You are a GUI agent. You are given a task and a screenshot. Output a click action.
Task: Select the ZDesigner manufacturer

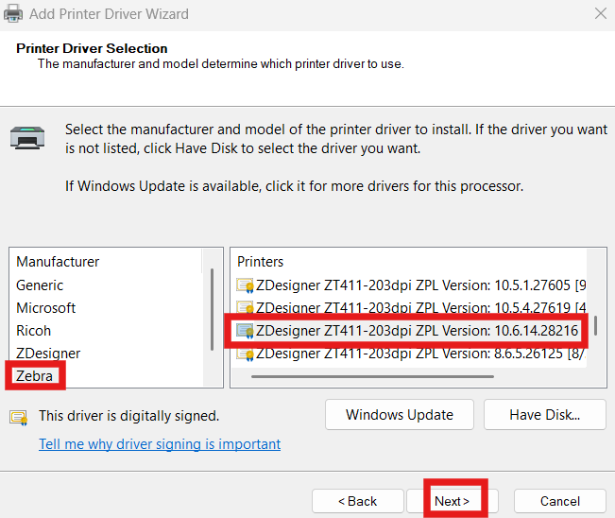[48, 354]
